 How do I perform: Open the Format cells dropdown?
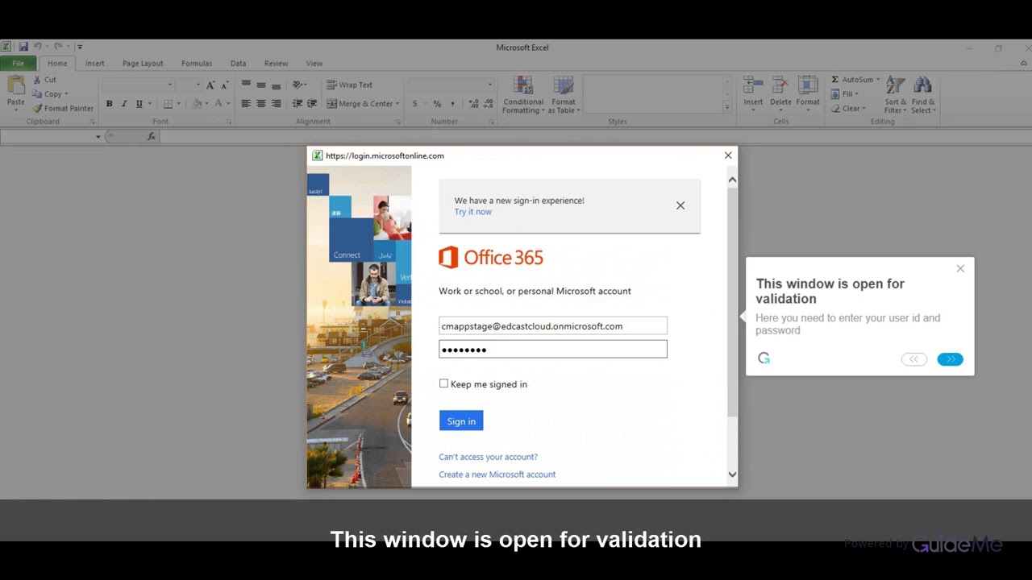pyautogui.click(x=807, y=95)
